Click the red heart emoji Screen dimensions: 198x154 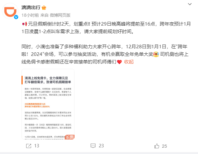(x=119, y=62)
